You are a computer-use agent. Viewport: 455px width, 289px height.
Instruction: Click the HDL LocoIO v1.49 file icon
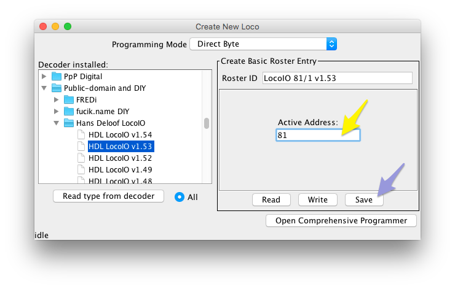[x=82, y=170]
